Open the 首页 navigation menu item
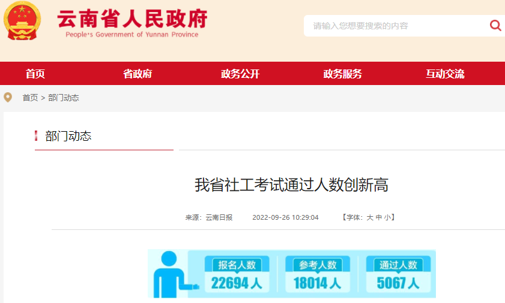Screen dimensions: 505x303 (x=35, y=74)
